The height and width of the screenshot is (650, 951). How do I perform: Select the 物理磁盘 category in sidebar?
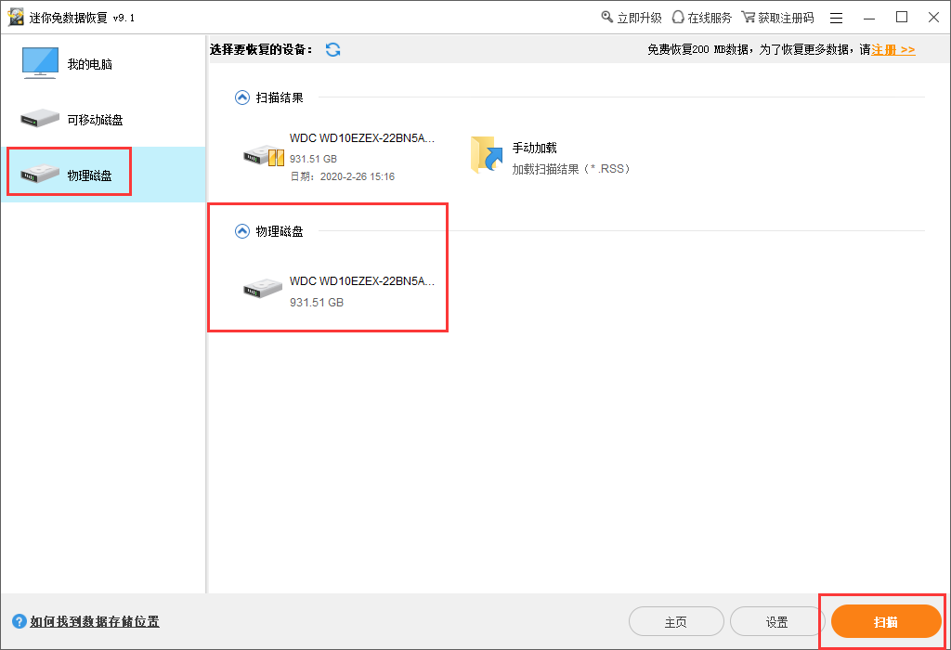(103, 175)
